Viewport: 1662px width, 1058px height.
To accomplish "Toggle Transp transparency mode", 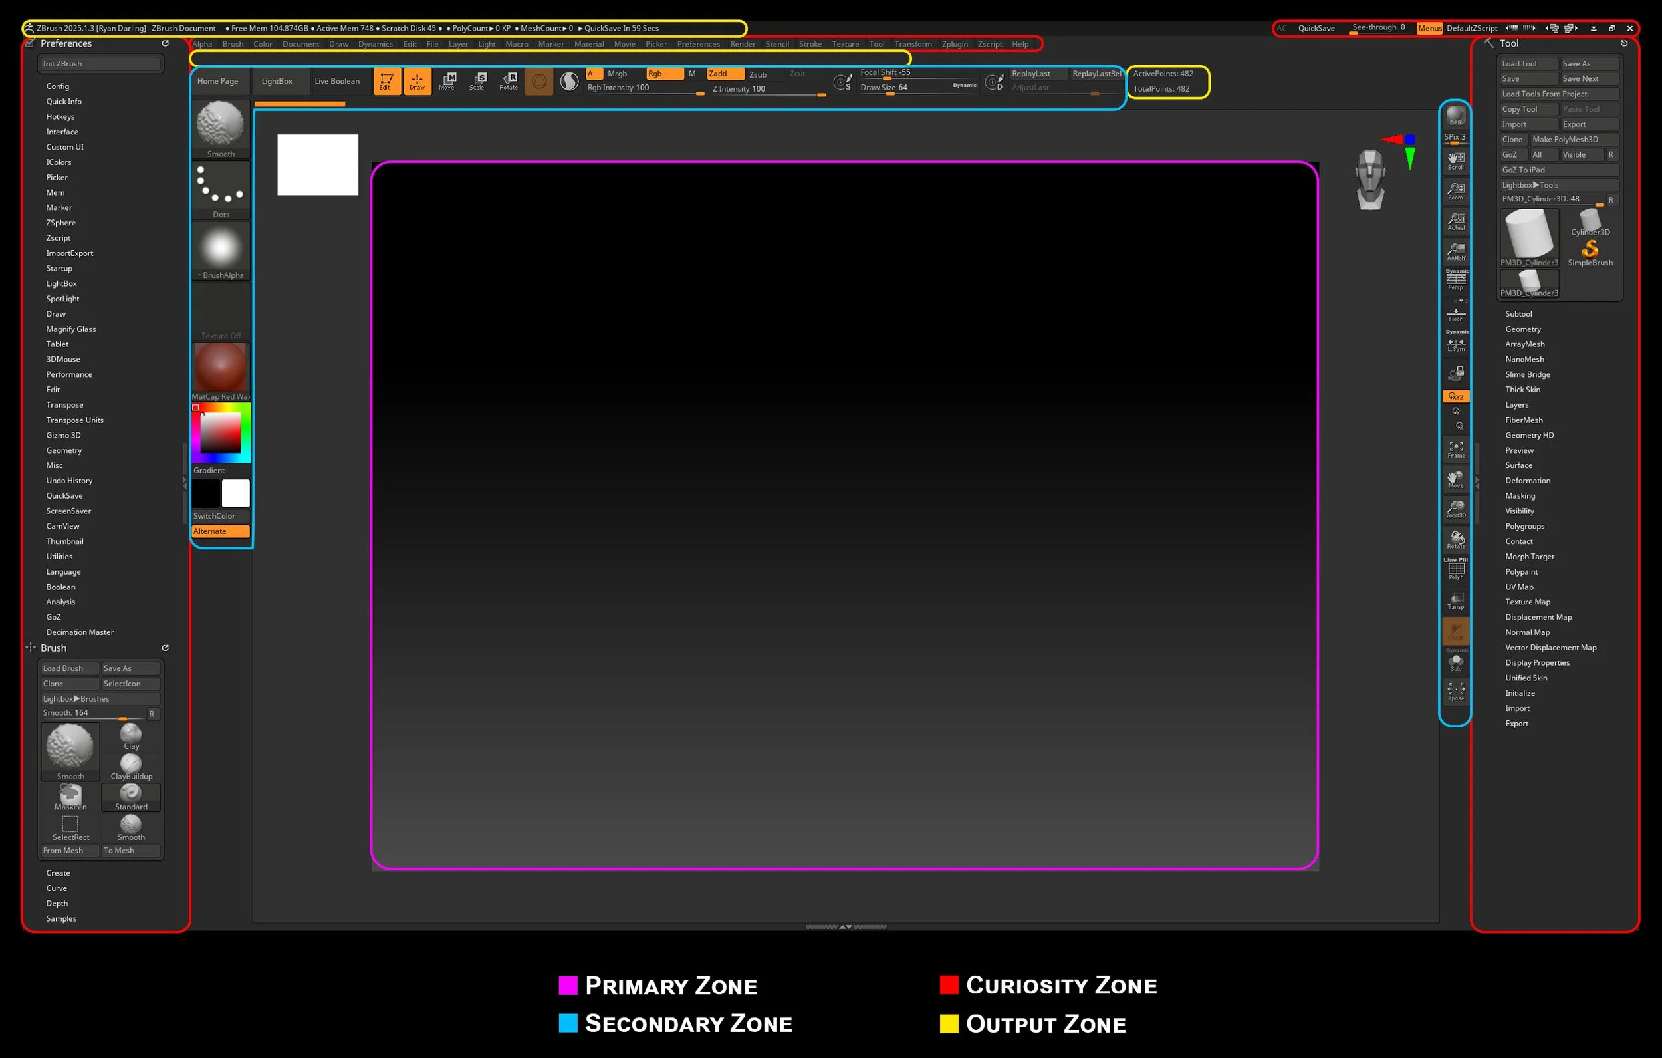I will pyautogui.click(x=1456, y=601).
